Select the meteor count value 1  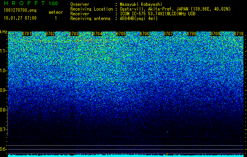pos(56,18)
